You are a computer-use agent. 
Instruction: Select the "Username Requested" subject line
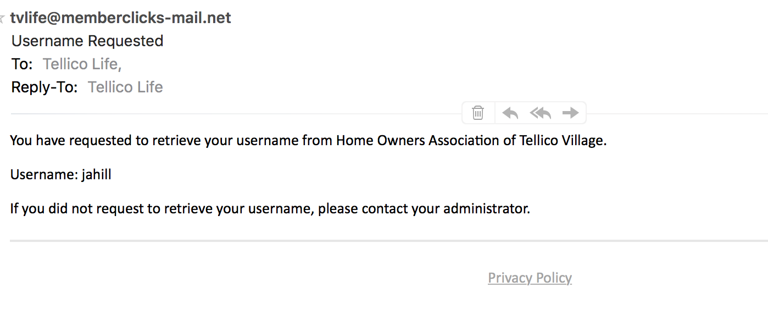(87, 41)
